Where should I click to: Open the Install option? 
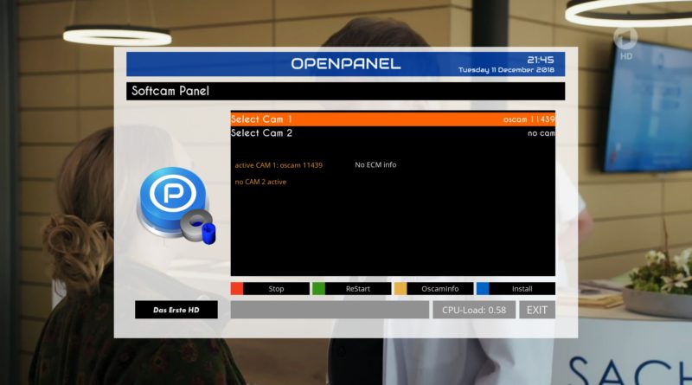point(522,289)
